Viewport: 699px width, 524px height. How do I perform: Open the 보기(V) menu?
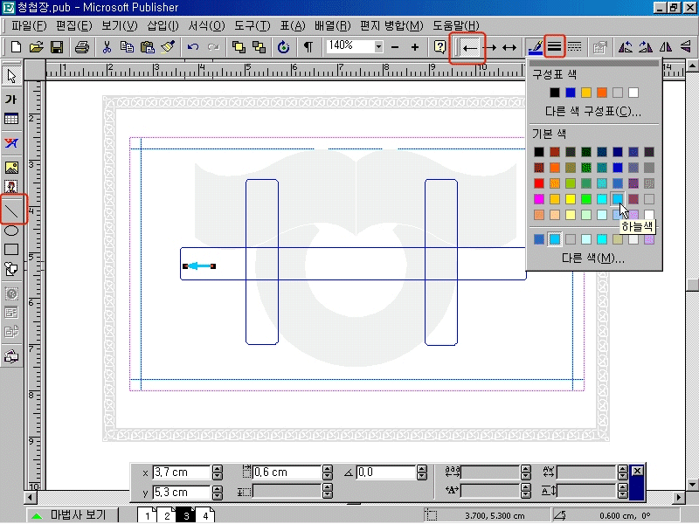coord(119,26)
